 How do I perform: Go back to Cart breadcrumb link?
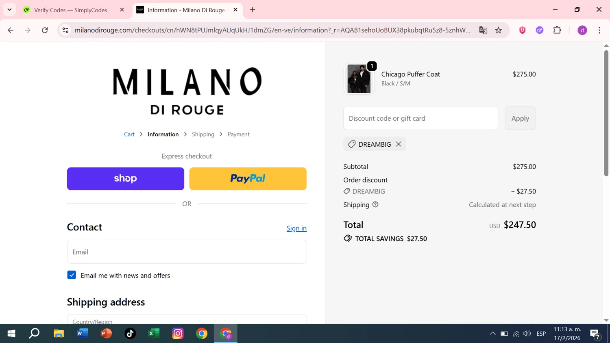[129, 134]
